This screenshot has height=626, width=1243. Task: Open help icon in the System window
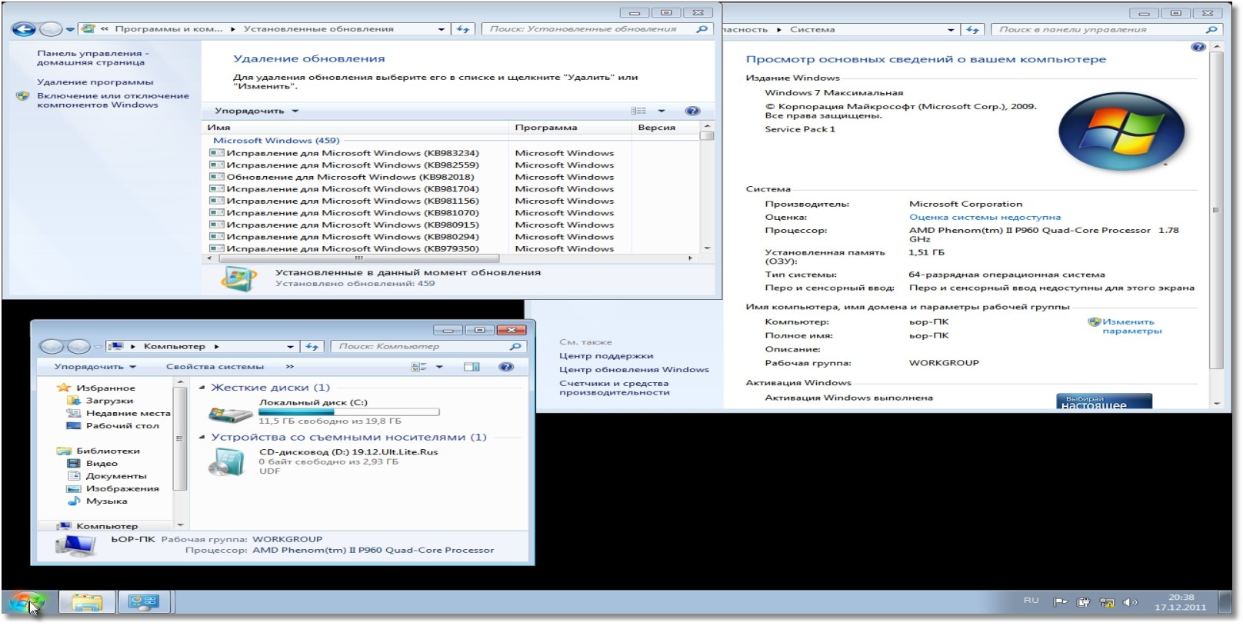tap(1198, 47)
